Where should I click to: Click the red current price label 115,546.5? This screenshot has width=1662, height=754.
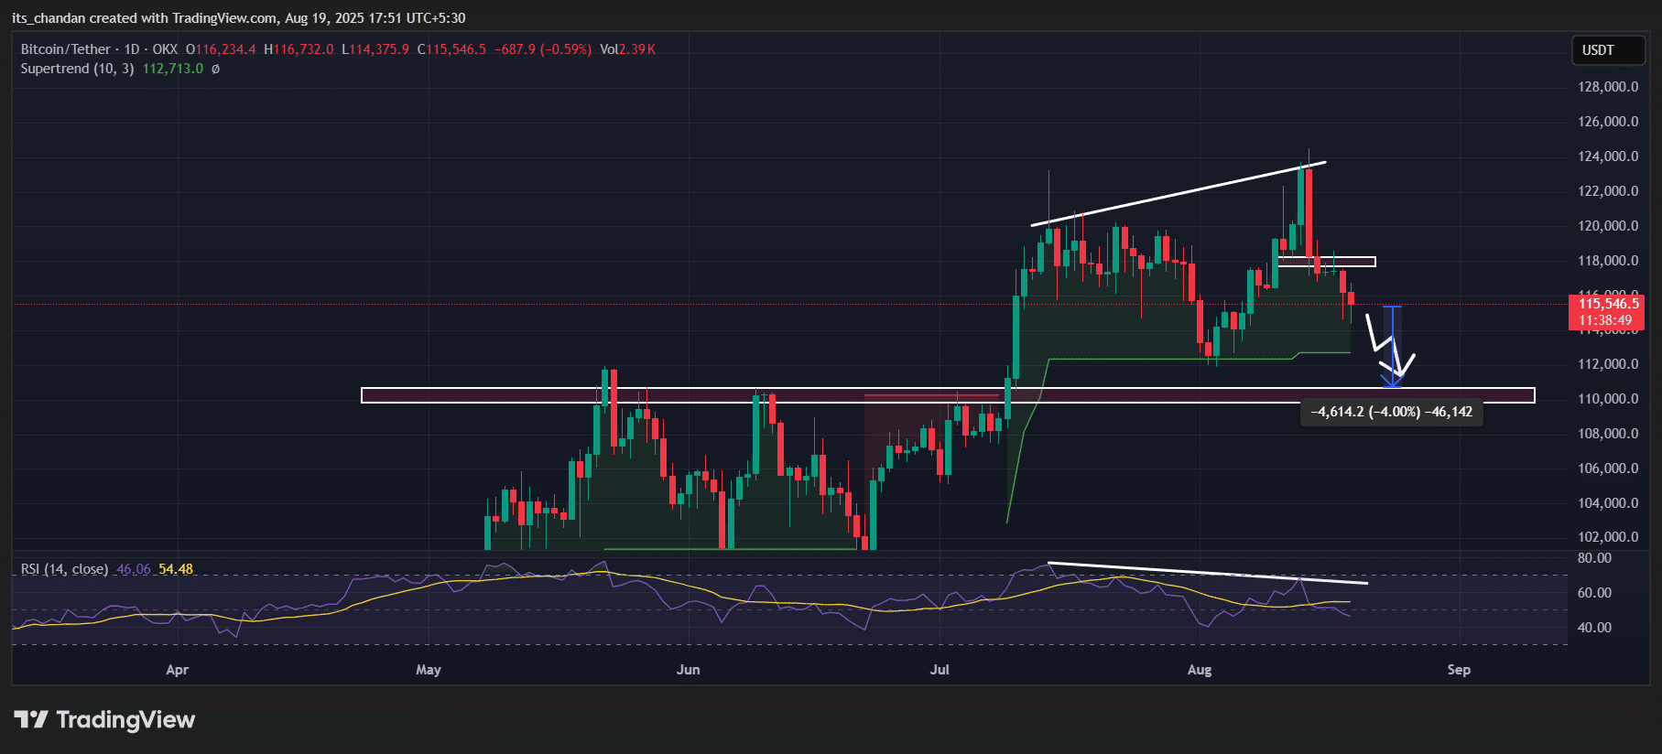(1607, 304)
